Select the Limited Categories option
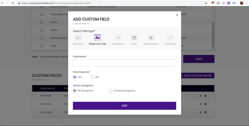Screen dimensions: 249x126 (x=111, y=91)
